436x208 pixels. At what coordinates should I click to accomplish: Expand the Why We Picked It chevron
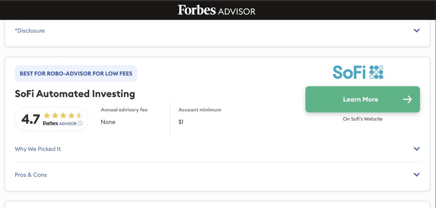click(x=416, y=149)
